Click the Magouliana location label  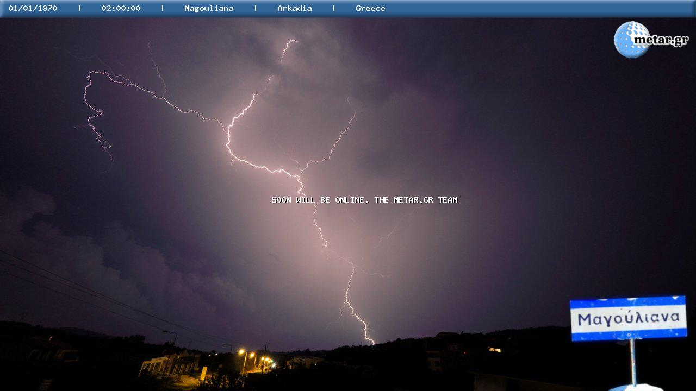209,8
